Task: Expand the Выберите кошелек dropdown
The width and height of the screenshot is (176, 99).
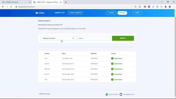Action: pyautogui.click(x=57, y=38)
